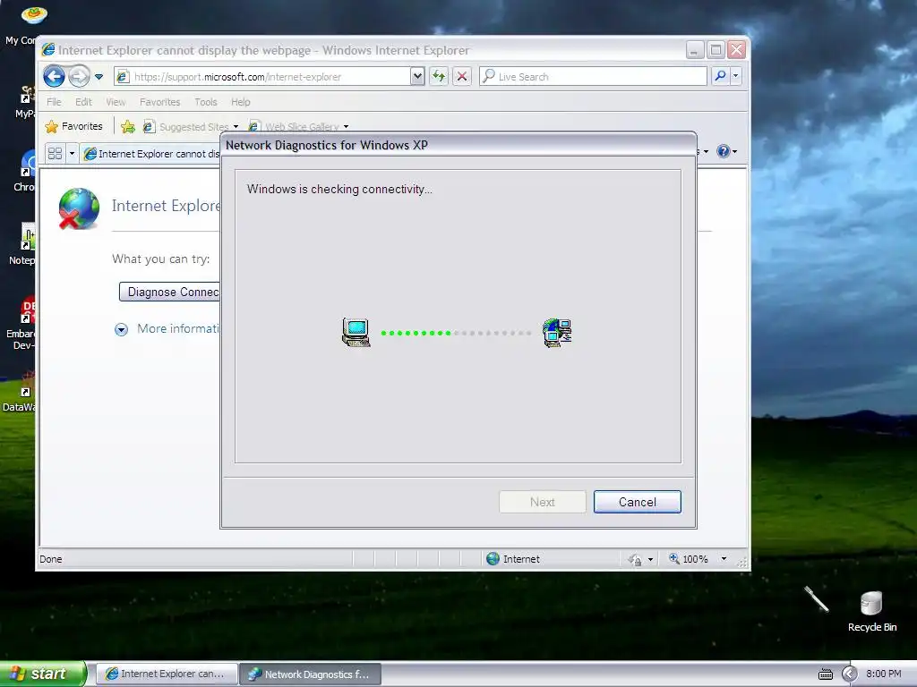The height and width of the screenshot is (687, 917).
Task: Minimize the Internet Explorer window
Action: [x=694, y=50]
